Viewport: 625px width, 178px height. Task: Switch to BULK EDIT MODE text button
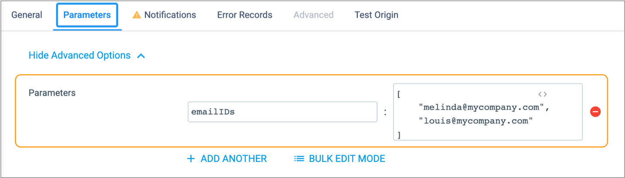click(x=347, y=159)
